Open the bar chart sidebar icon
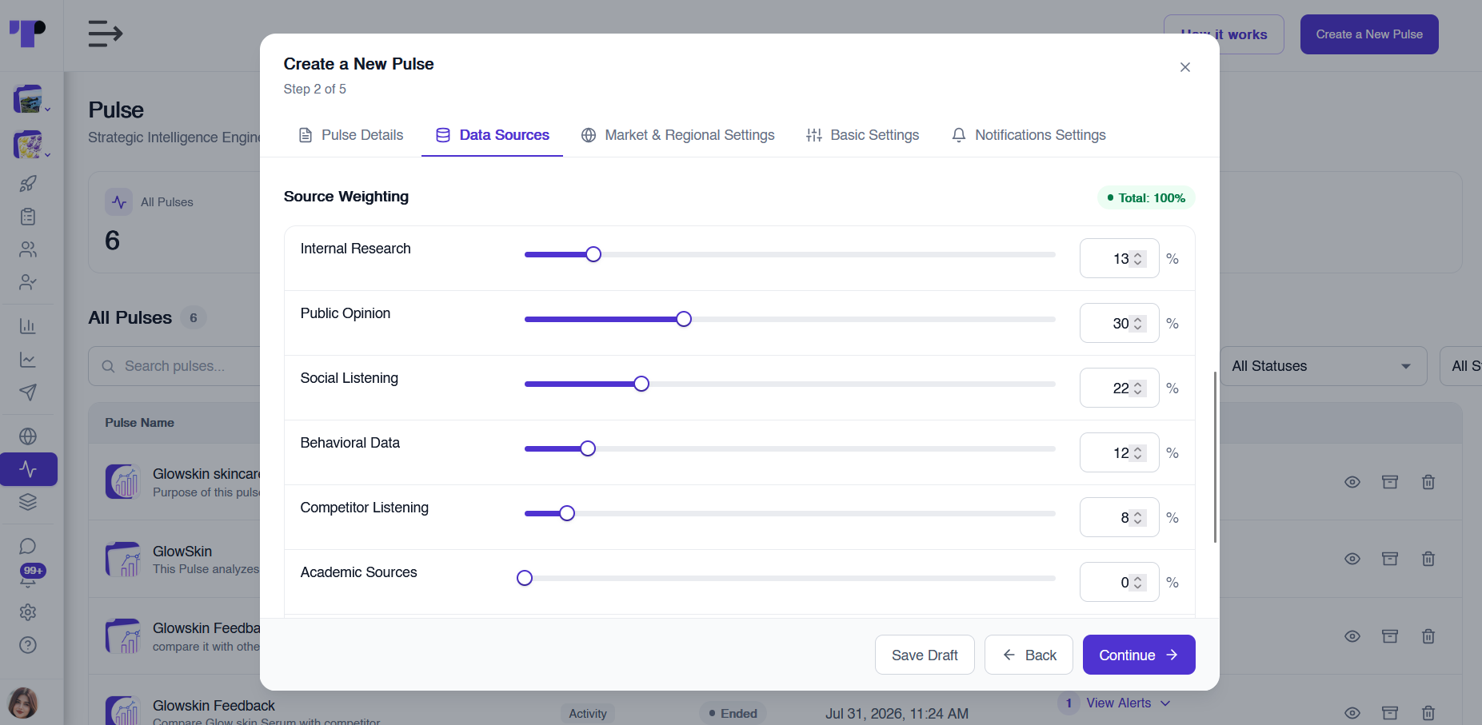1482x725 pixels. (x=28, y=326)
